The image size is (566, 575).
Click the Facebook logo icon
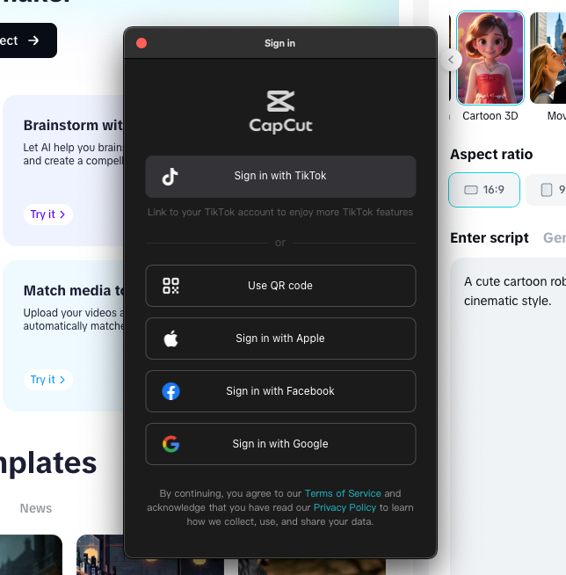(171, 391)
